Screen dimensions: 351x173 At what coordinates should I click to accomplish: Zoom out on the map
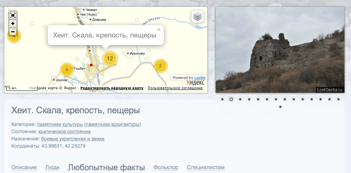13,32
